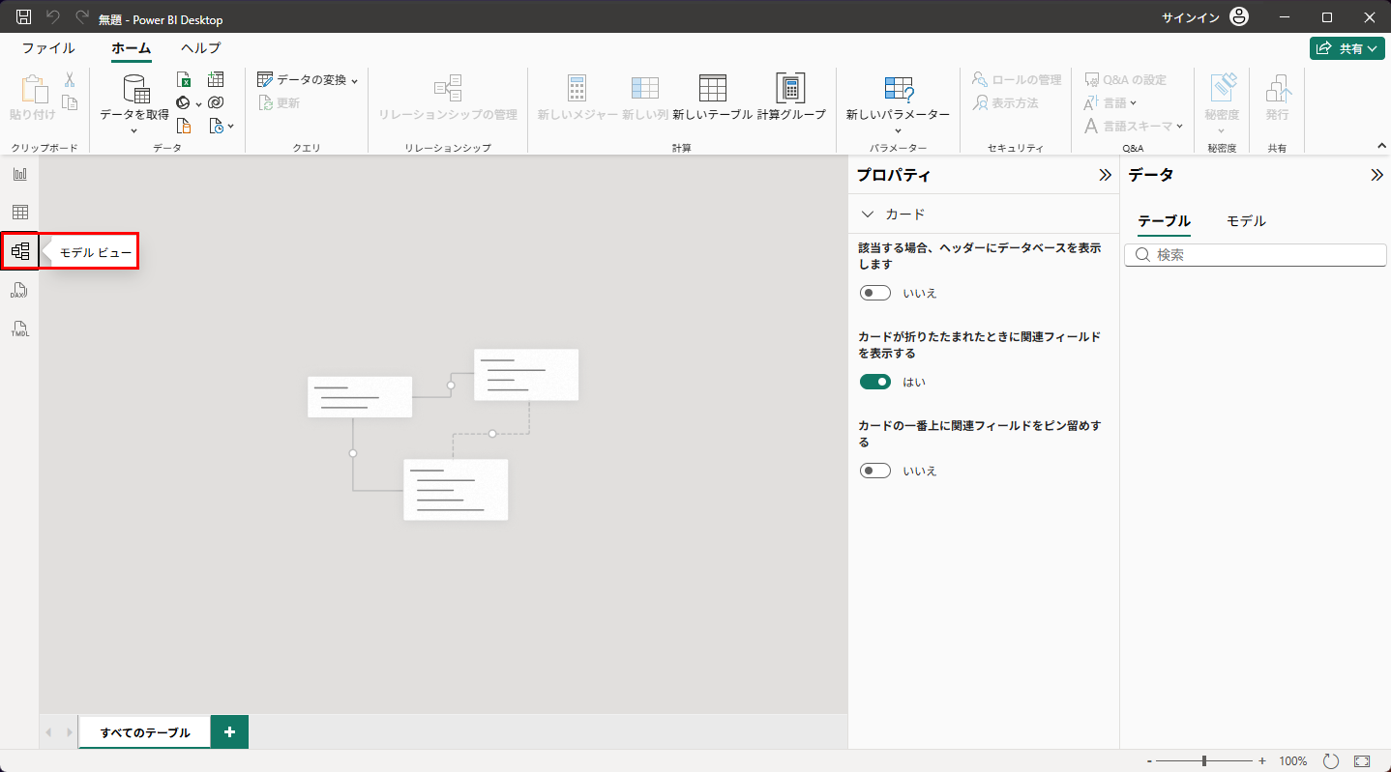The width and height of the screenshot is (1391, 772).
Task: Click the Cut scissors icon
Action: pyautogui.click(x=70, y=79)
